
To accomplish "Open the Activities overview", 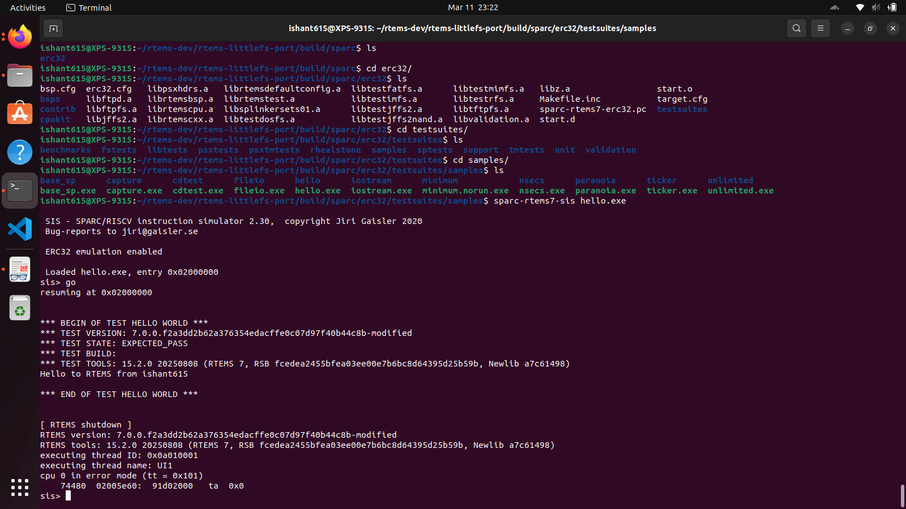I will 28,7.
